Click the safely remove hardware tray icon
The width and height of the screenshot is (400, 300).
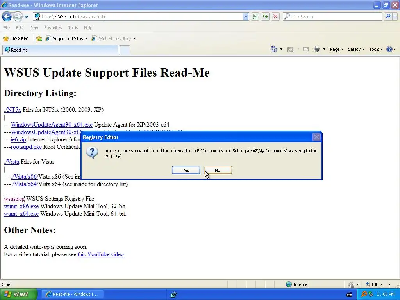click(x=371, y=294)
